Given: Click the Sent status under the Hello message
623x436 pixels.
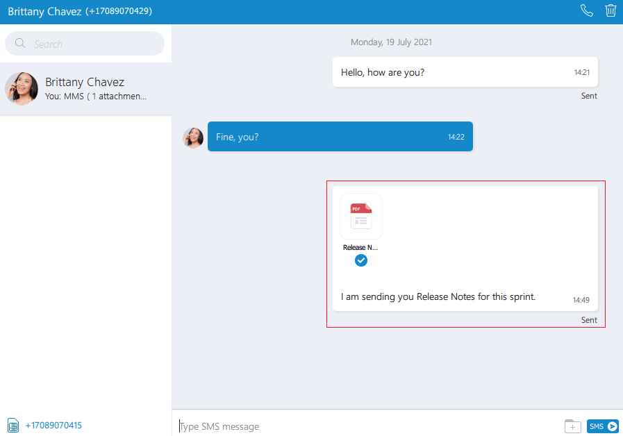Looking at the screenshot, I should tap(589, 96).
